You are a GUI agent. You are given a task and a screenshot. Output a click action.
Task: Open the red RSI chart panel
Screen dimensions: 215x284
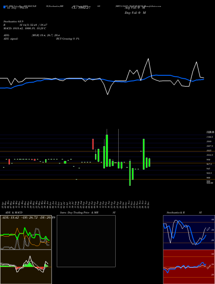tap(189, 267)
